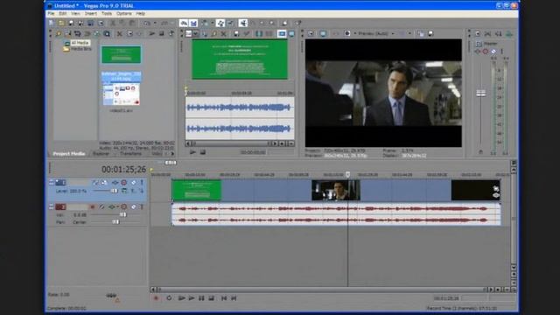
Task: Open the View menu
Action: [x=75, y=14]
